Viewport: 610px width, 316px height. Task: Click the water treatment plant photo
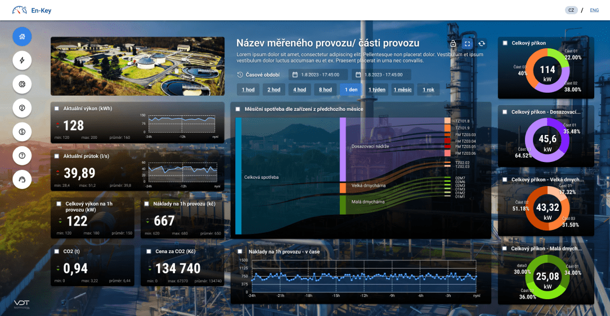pyautogui.click(x=137, y=66)
